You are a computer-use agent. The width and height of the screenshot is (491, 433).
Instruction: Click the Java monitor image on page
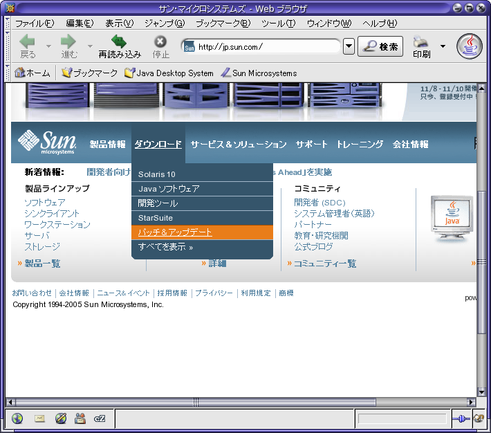click(452, 218)
